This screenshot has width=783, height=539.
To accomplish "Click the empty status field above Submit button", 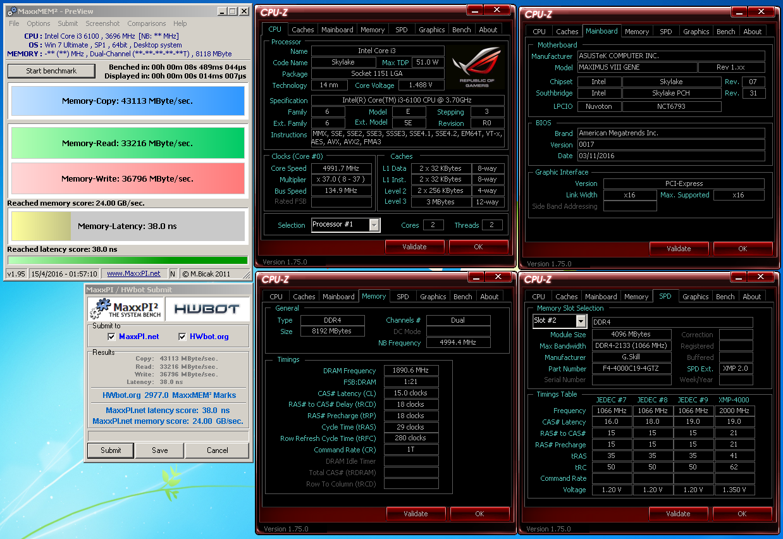I will click(x=167, y=436).
